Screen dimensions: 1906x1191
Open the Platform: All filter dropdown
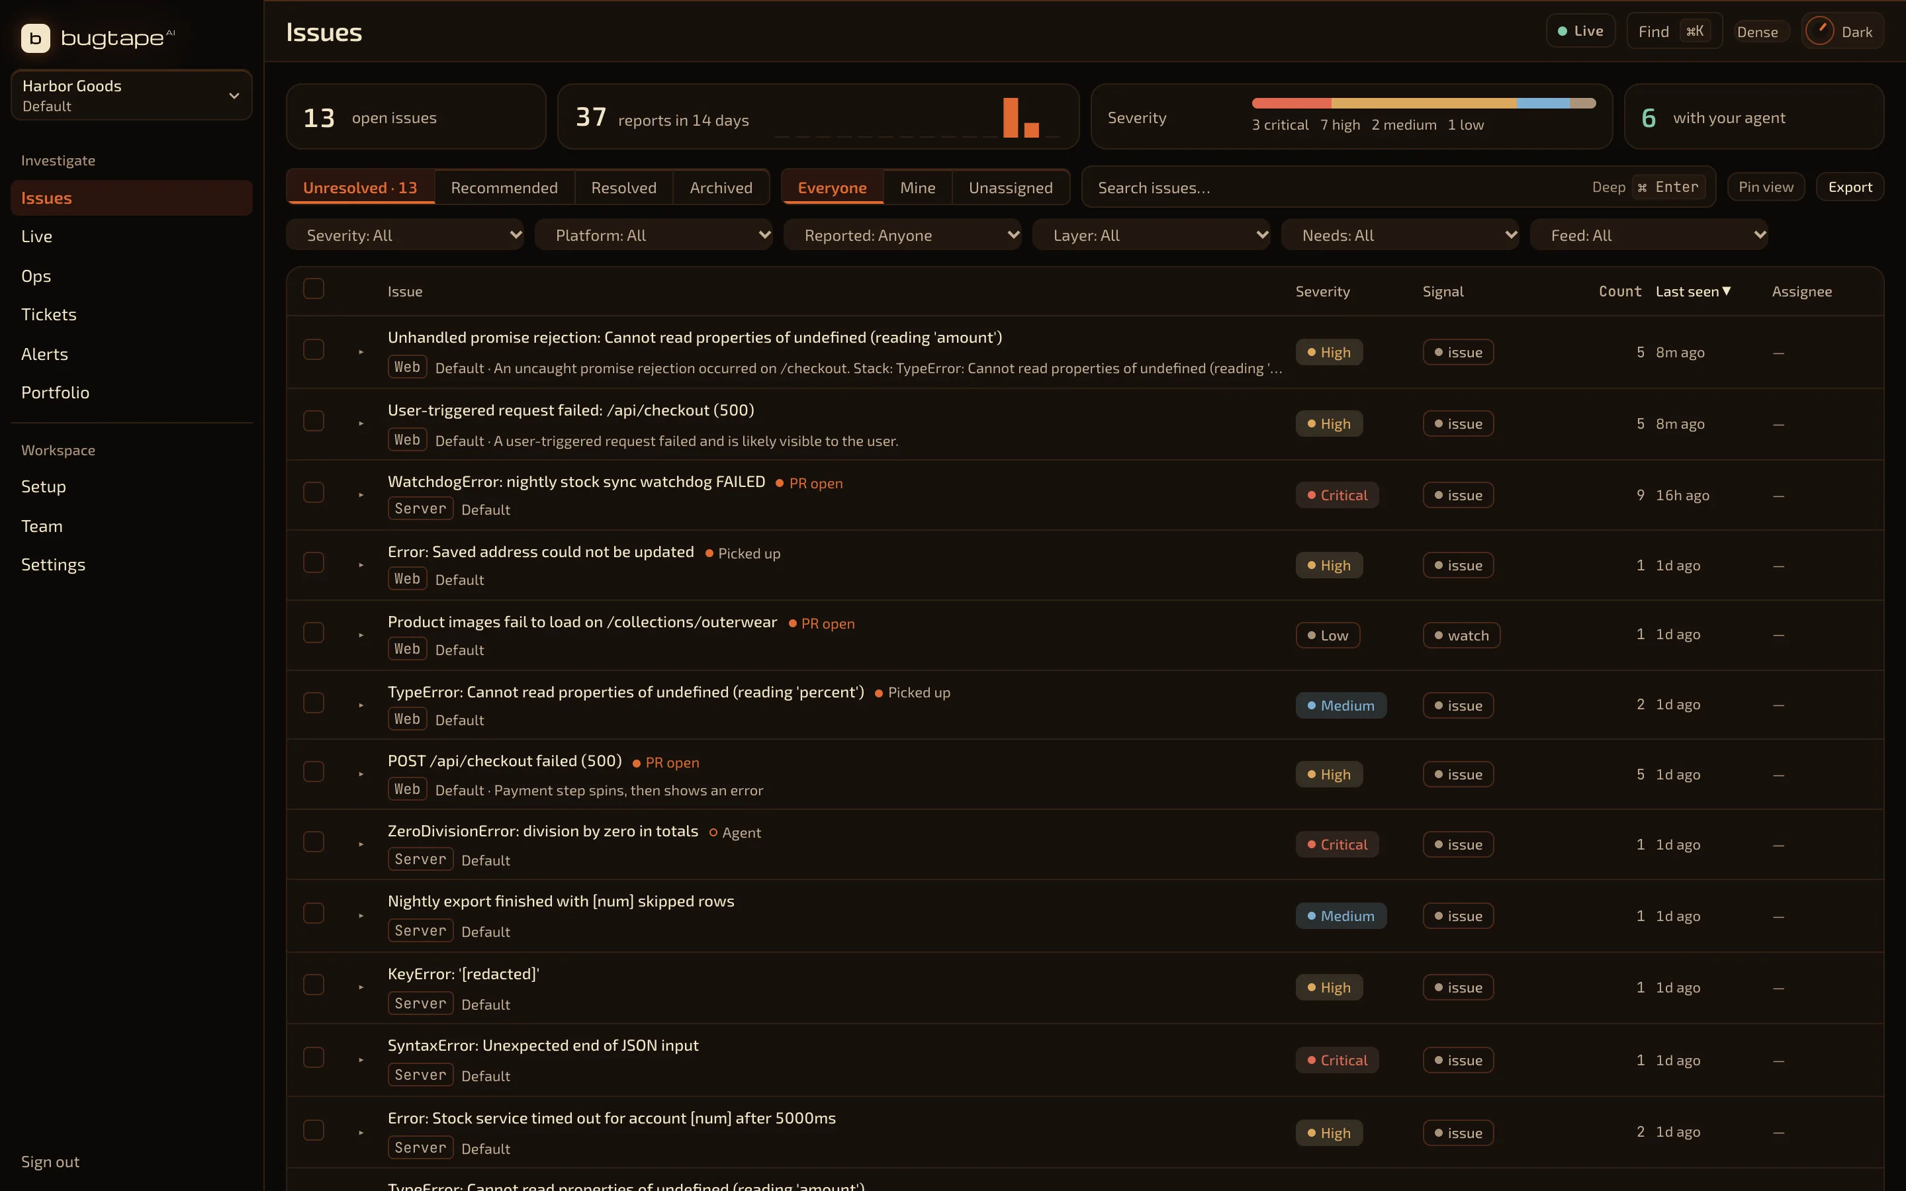[654, 235]
